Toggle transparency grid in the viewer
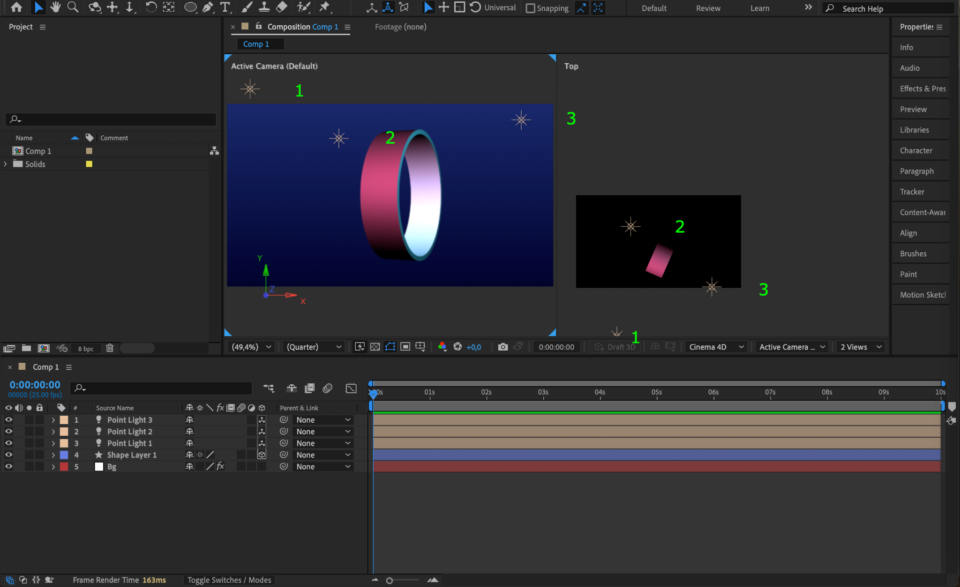Screen dimensions: 960x587 [x=375, y=347]
